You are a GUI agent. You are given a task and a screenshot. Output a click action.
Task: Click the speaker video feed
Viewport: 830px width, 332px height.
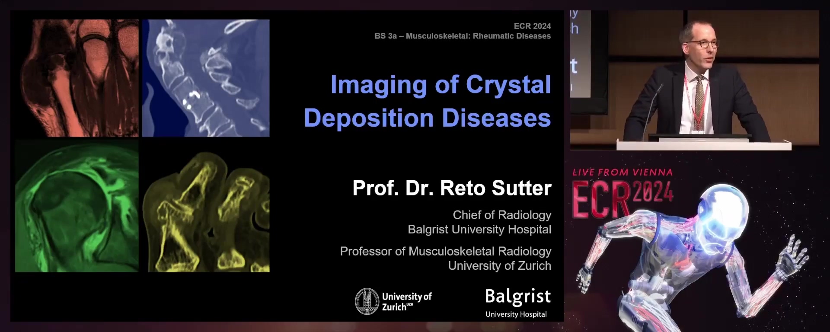(x=694, y=80)
